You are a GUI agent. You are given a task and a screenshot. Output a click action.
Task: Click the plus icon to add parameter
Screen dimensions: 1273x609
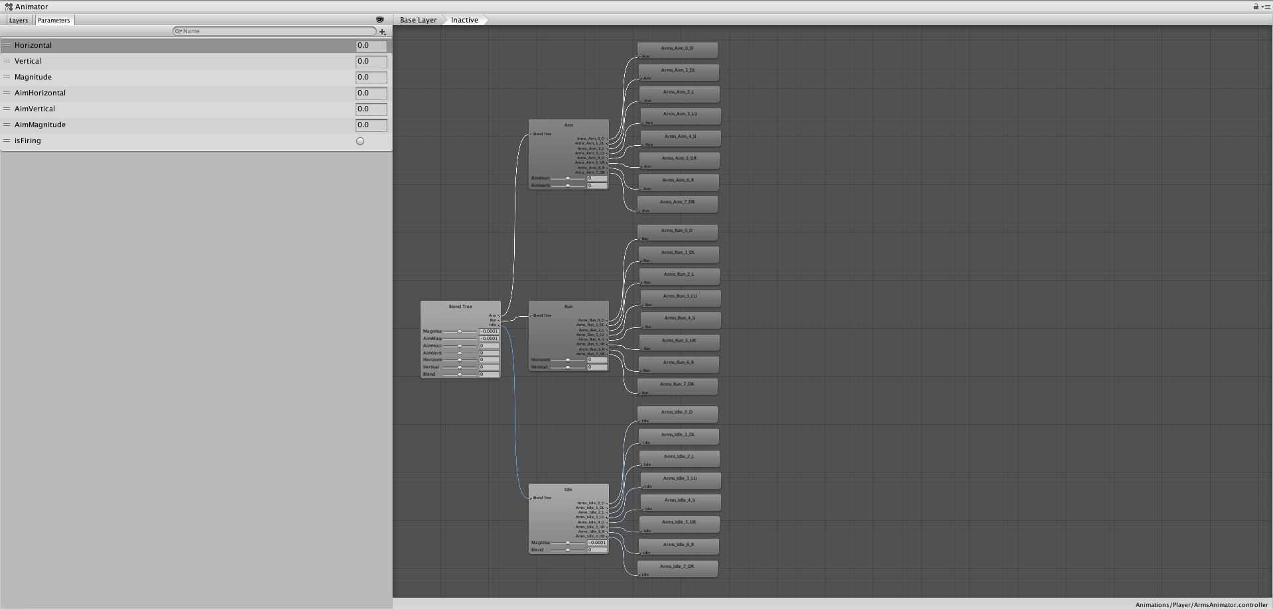point(382,32)
